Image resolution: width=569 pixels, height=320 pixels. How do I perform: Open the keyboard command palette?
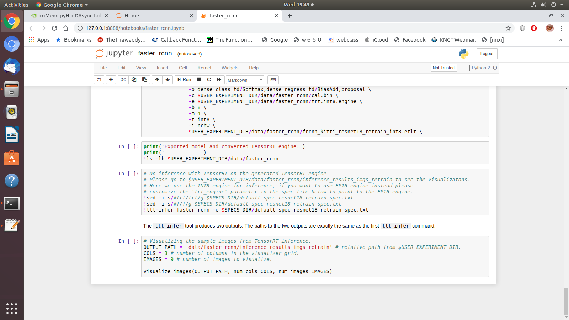(272, 79)
